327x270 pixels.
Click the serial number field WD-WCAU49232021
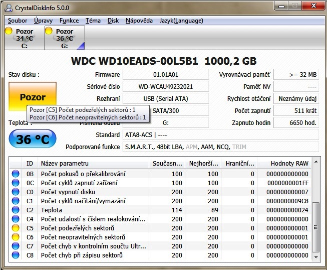click(166, 86)
